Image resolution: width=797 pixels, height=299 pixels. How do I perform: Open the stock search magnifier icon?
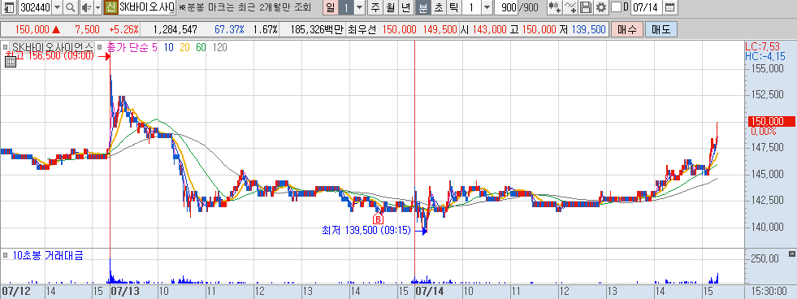click(71, 7)
